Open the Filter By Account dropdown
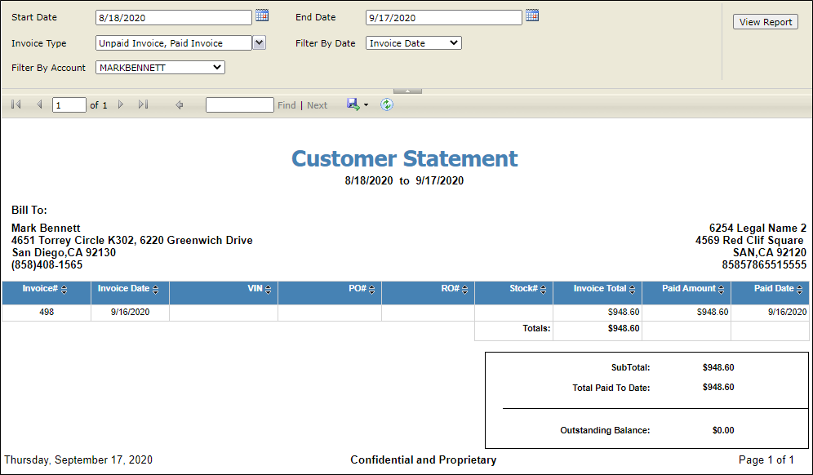Screen dimensions: 813x475 pyautogui.click(x=160, y=68)
